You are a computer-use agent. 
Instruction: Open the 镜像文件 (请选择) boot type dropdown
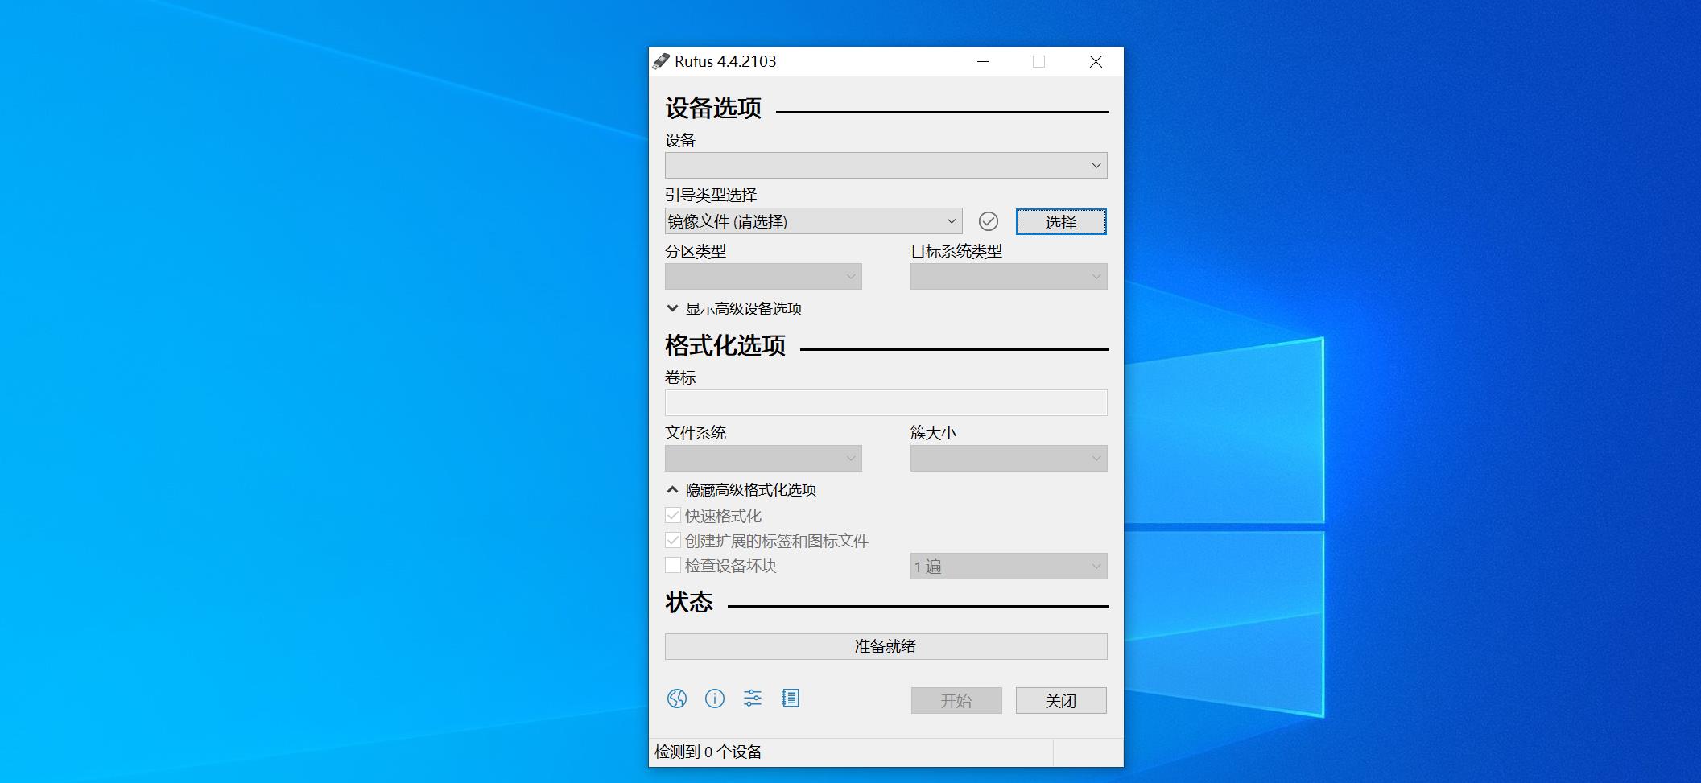tap(813, 221)
